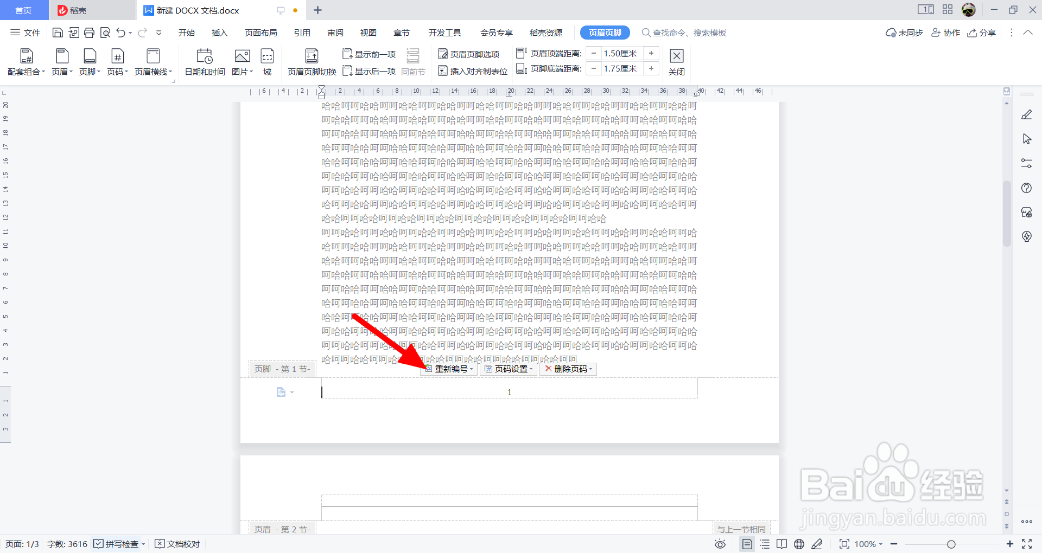Decrease 页眉顶端距离 with minus button
1042x553 pixels.
click(594, 53)
